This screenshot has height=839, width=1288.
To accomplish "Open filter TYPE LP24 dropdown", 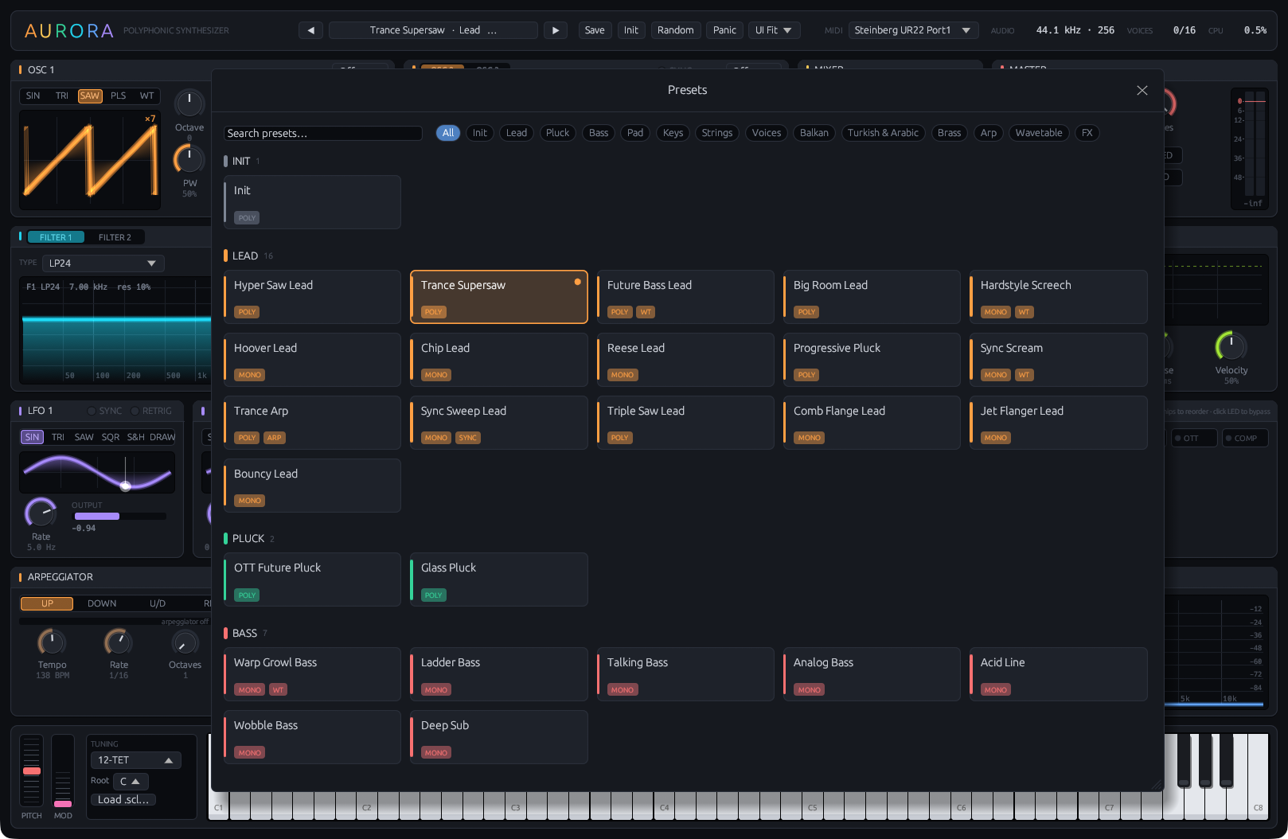I will coord(103,263).
